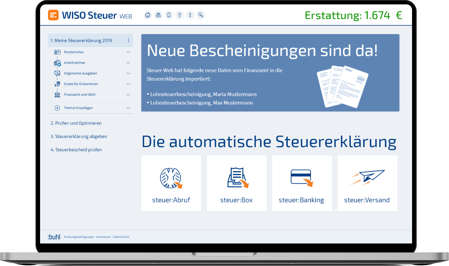
Task: Open the document inbox tray icon
Action: tap(158, 15)
